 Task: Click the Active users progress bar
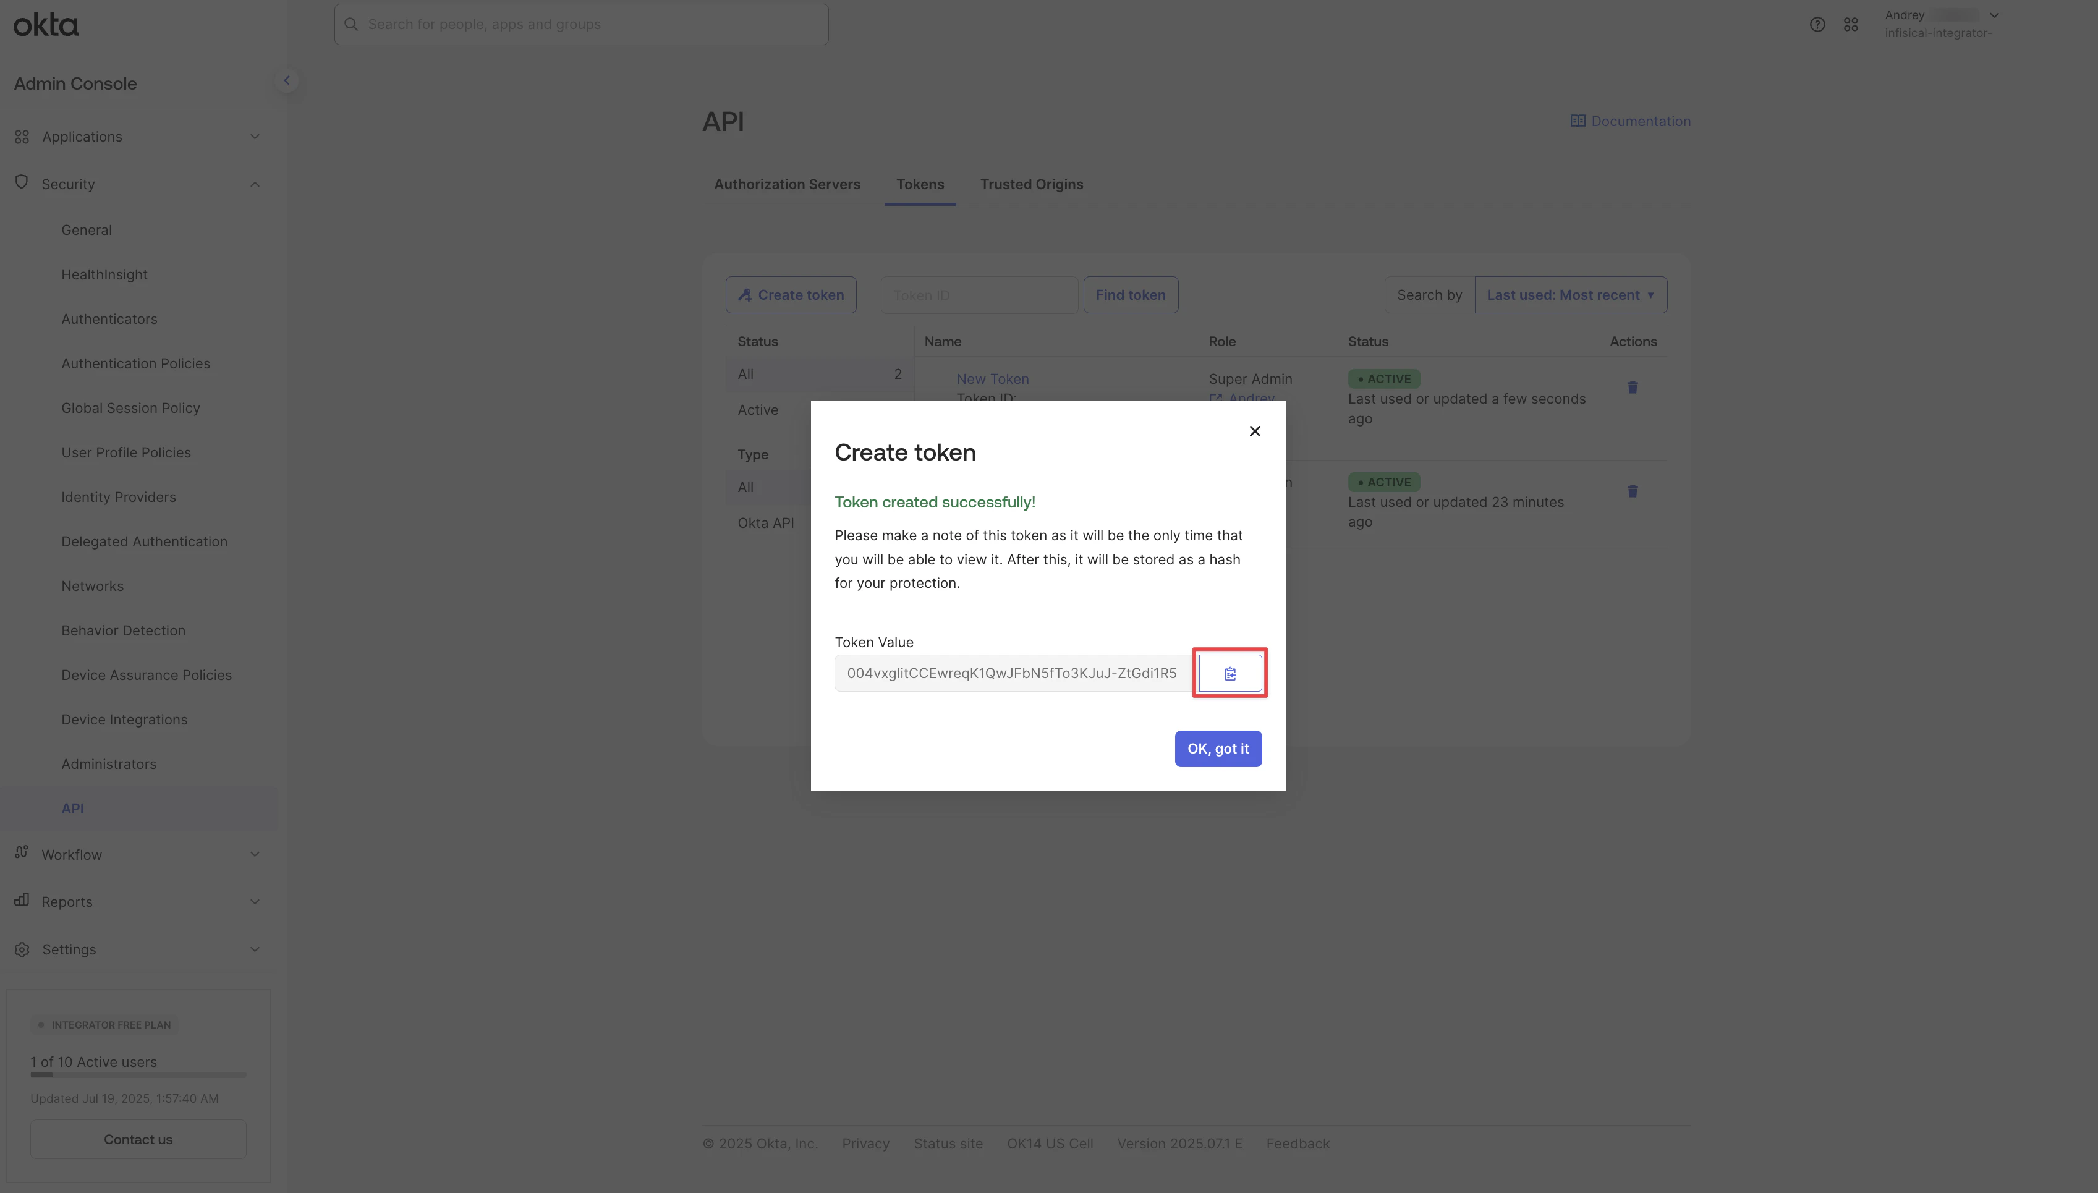tap(138, 1075)
